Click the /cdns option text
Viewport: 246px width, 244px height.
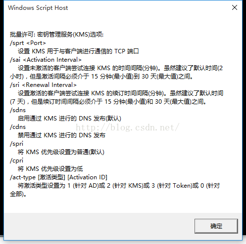(18, 127)
